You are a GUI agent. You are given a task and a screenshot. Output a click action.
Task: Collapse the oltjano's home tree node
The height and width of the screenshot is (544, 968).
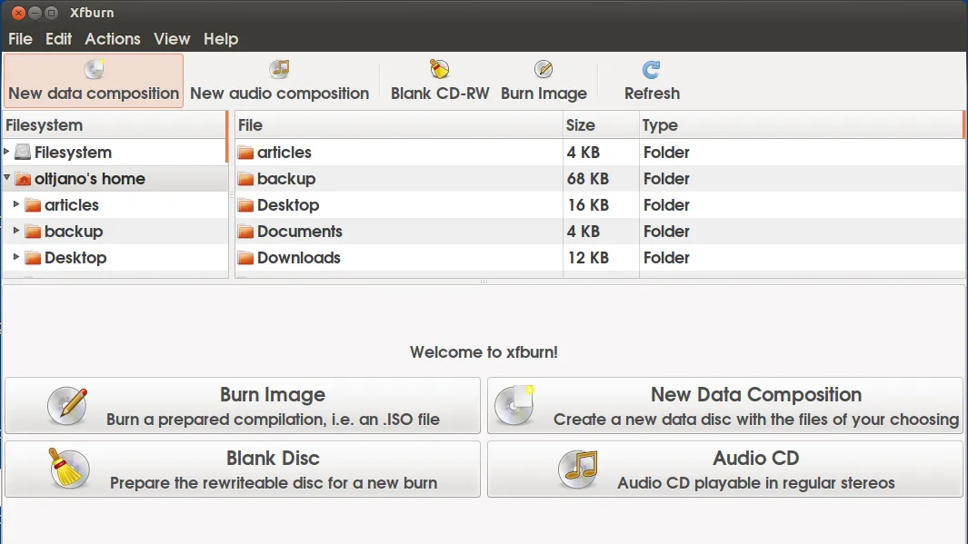pyautogui.click(x=7, y=178)
